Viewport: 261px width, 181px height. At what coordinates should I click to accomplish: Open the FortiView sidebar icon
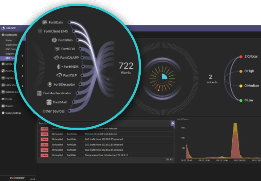pos(3,71)
